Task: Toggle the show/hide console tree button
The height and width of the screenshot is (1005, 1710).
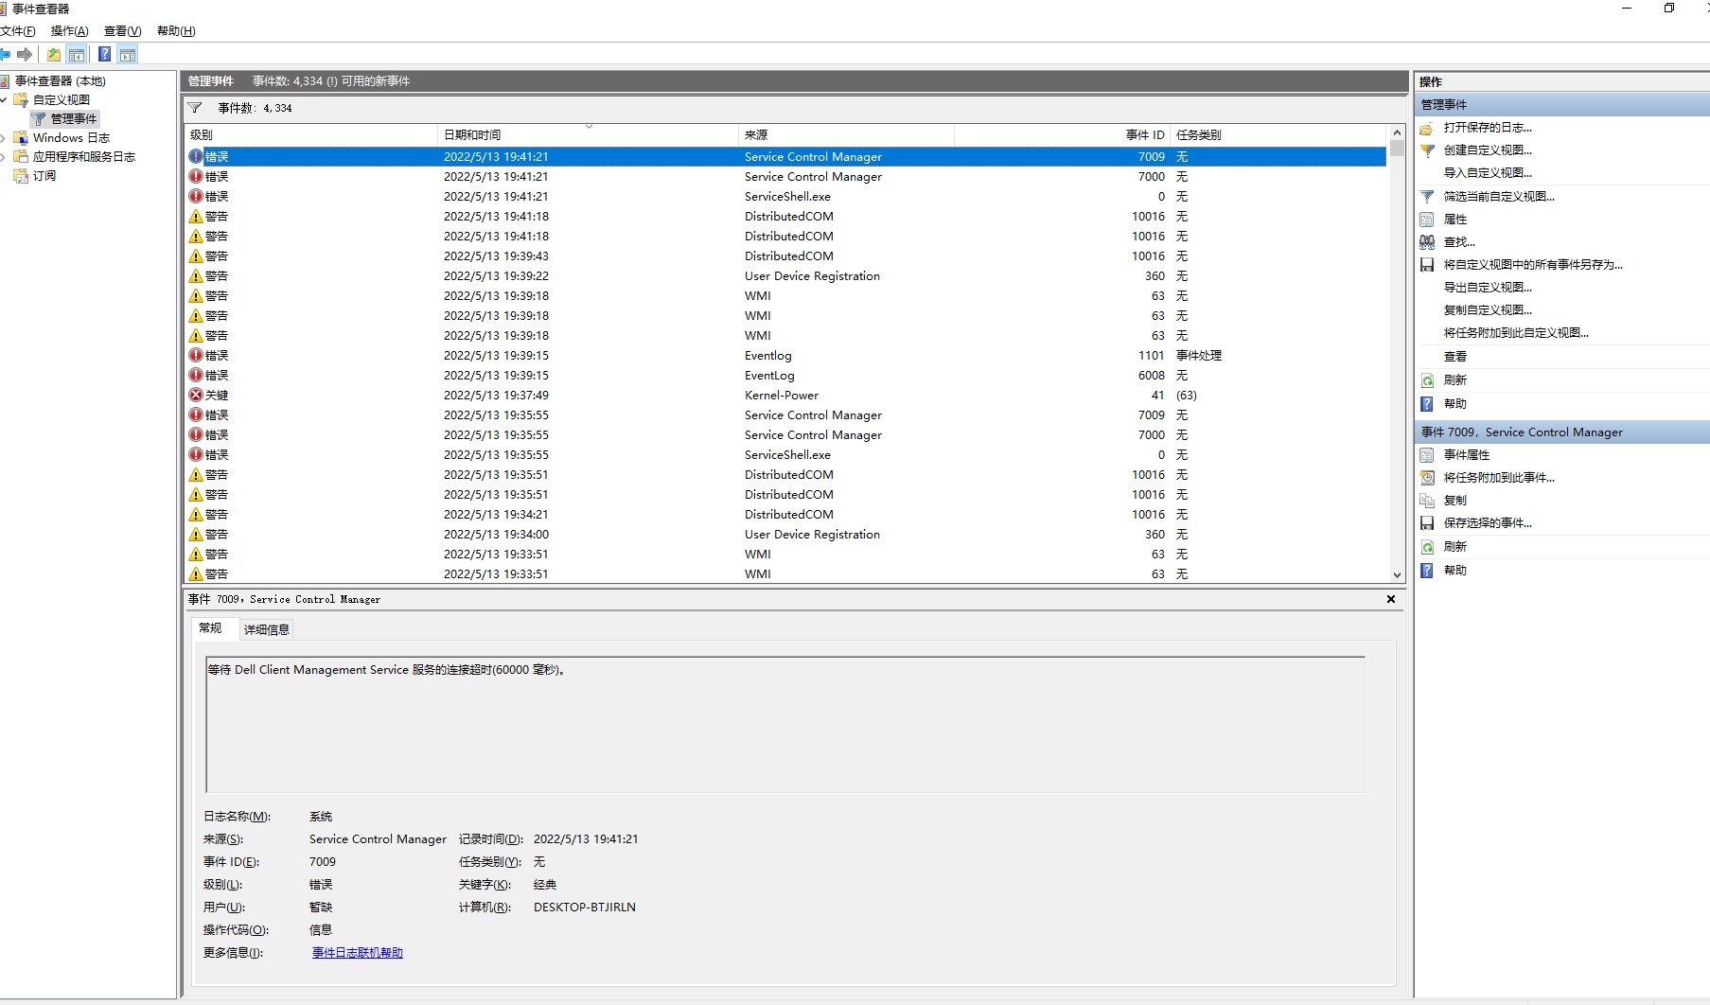Action: (x=77, y=55)
